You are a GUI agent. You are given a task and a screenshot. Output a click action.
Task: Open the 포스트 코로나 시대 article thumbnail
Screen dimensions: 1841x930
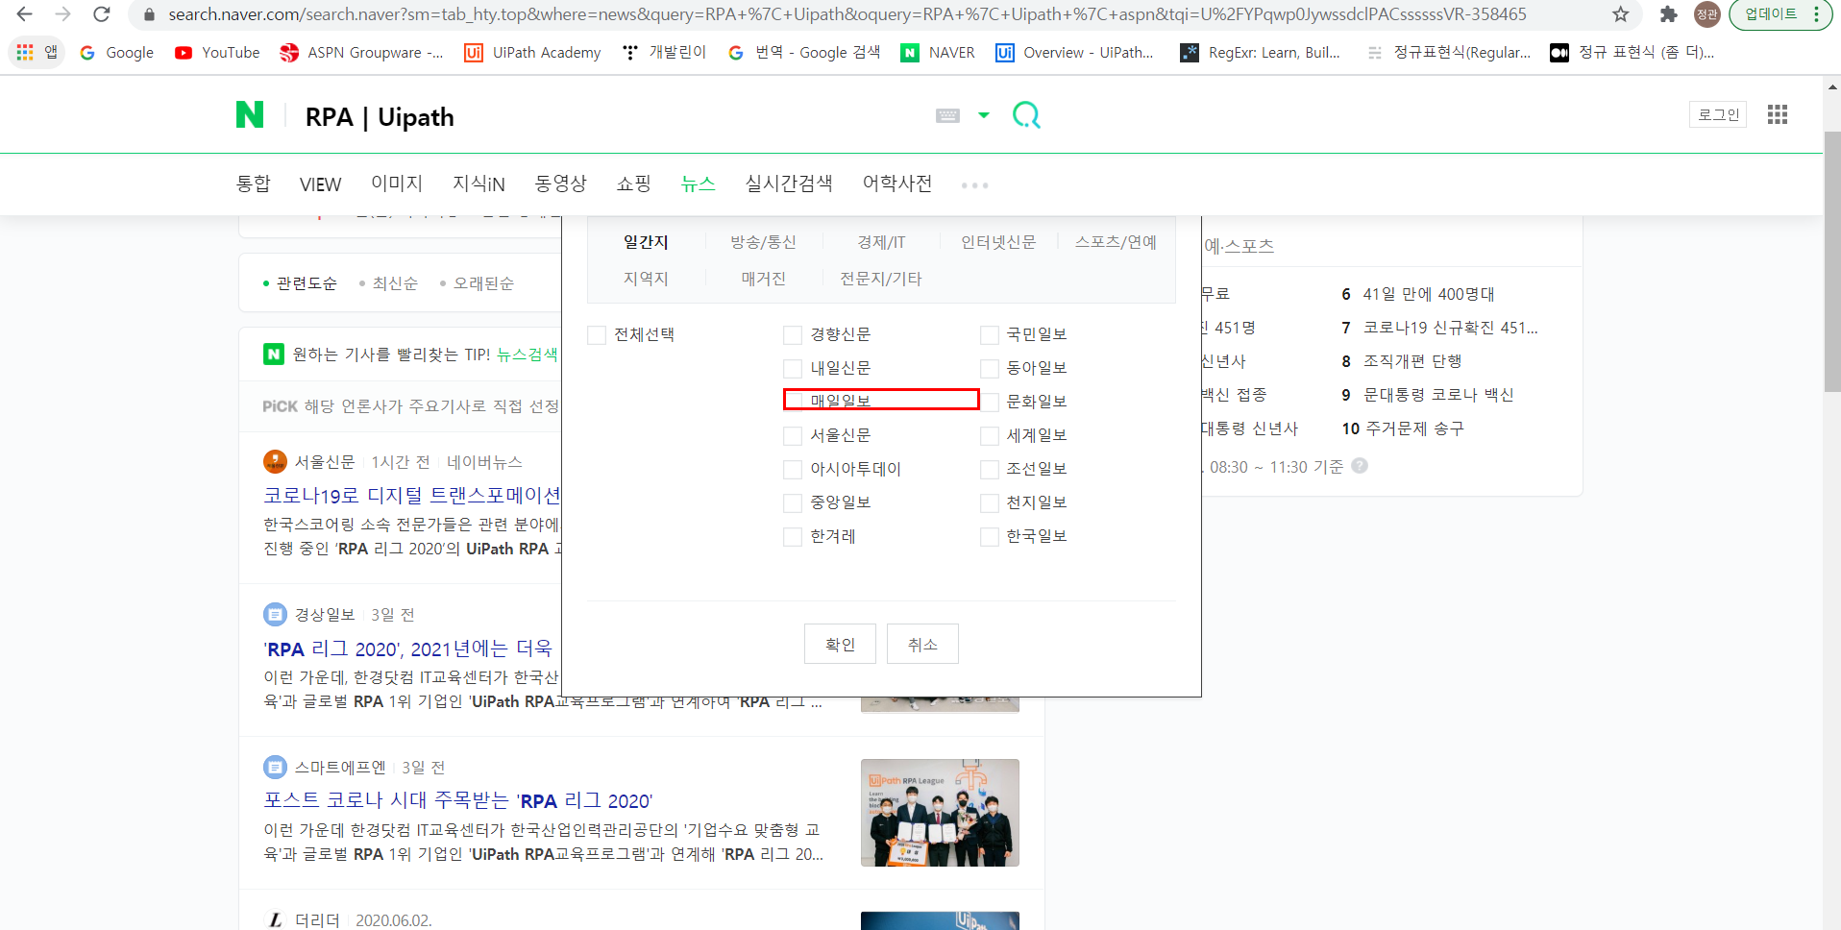tap(940, 813)
